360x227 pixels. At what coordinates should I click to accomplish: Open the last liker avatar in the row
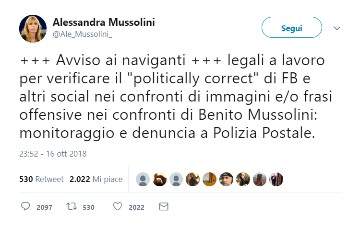276,179
